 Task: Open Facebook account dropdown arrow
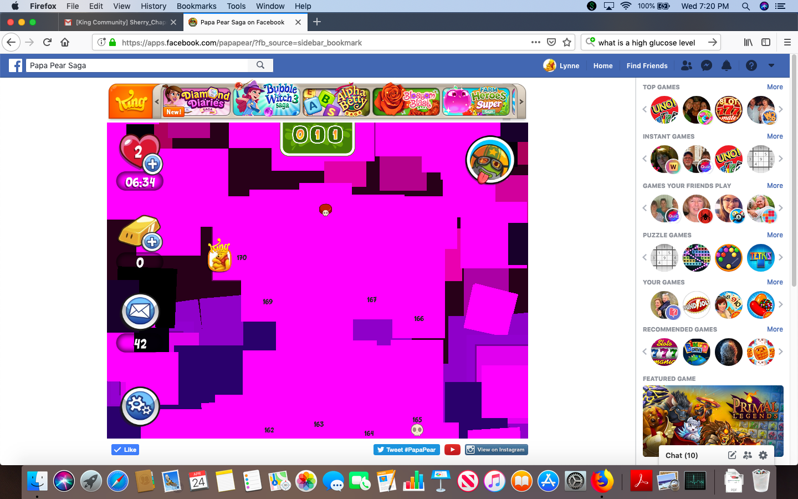click(x=771, y=65)
